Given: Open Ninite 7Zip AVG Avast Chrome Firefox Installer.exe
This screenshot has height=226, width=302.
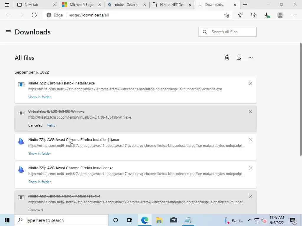Looking at the screenshot, I should (x=71, y=168).
